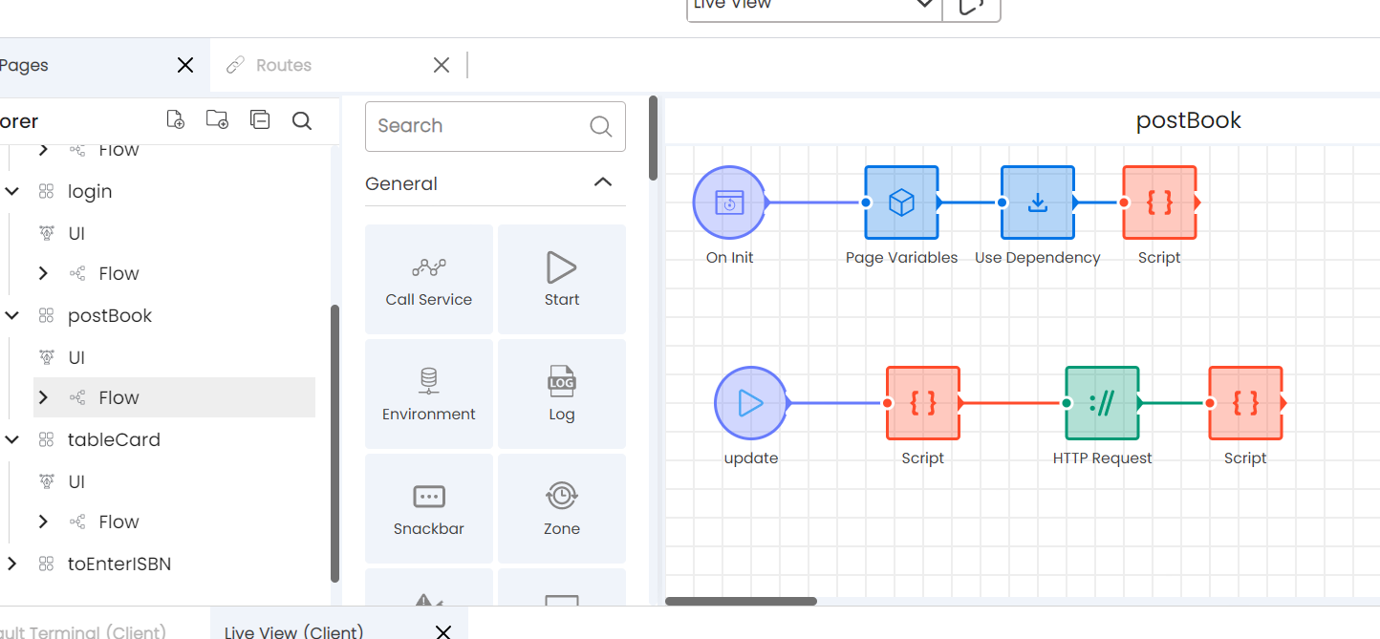Select the Environment palette item
1380x639 pixels.
coord(429,394)
